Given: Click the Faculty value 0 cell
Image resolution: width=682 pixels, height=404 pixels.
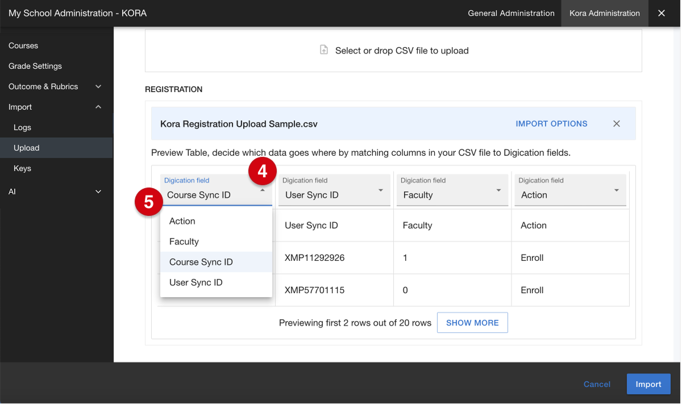Looking at the screenshot, I should (452, 290).
